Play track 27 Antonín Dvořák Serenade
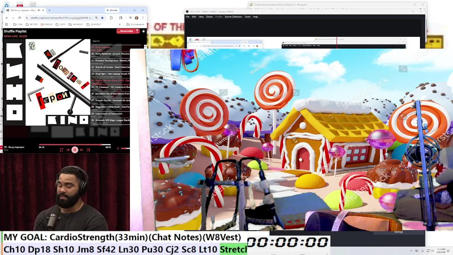The image size is (453, 255). pyautogui.click(x=110, y=101)
